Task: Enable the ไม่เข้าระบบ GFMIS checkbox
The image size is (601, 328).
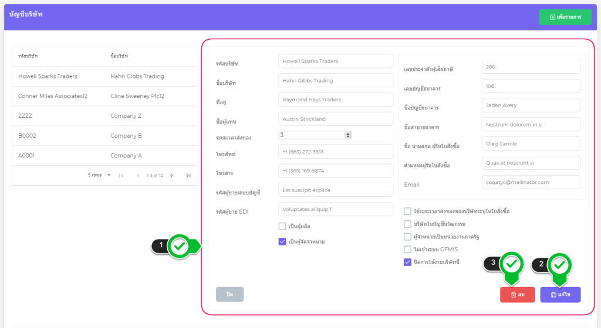Action: pos(407,250)
